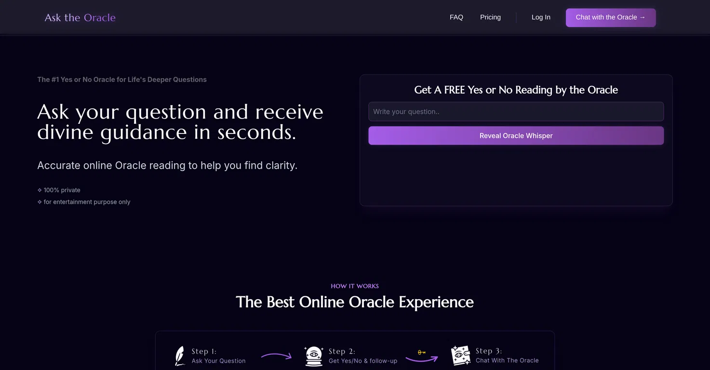The image size is (710, 370).
Task: Go to Log In
Action: click(x=541, y=17)
